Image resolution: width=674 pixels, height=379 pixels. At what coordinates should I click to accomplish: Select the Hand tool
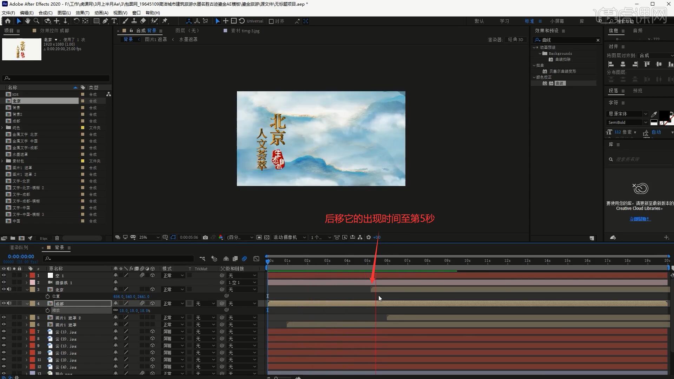28,21
